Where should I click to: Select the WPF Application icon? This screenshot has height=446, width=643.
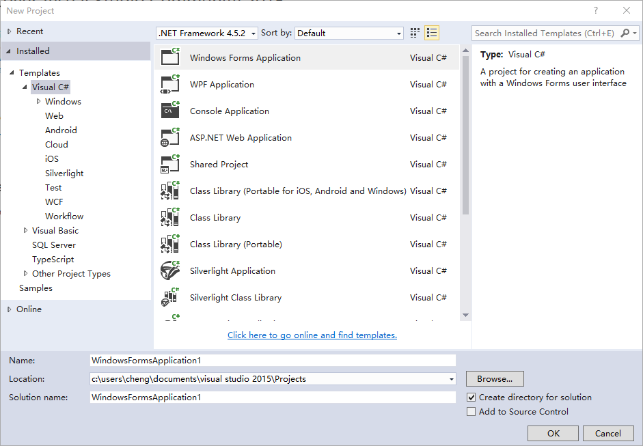pyautogui.click(x=169, y=84)
